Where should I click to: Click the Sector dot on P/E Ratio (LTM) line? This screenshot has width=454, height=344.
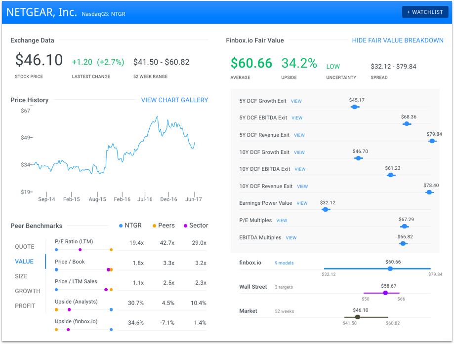pos(80,250)
